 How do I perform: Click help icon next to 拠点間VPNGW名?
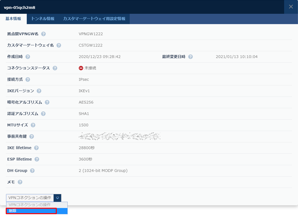pyautogui.click(x=43, y=34)
